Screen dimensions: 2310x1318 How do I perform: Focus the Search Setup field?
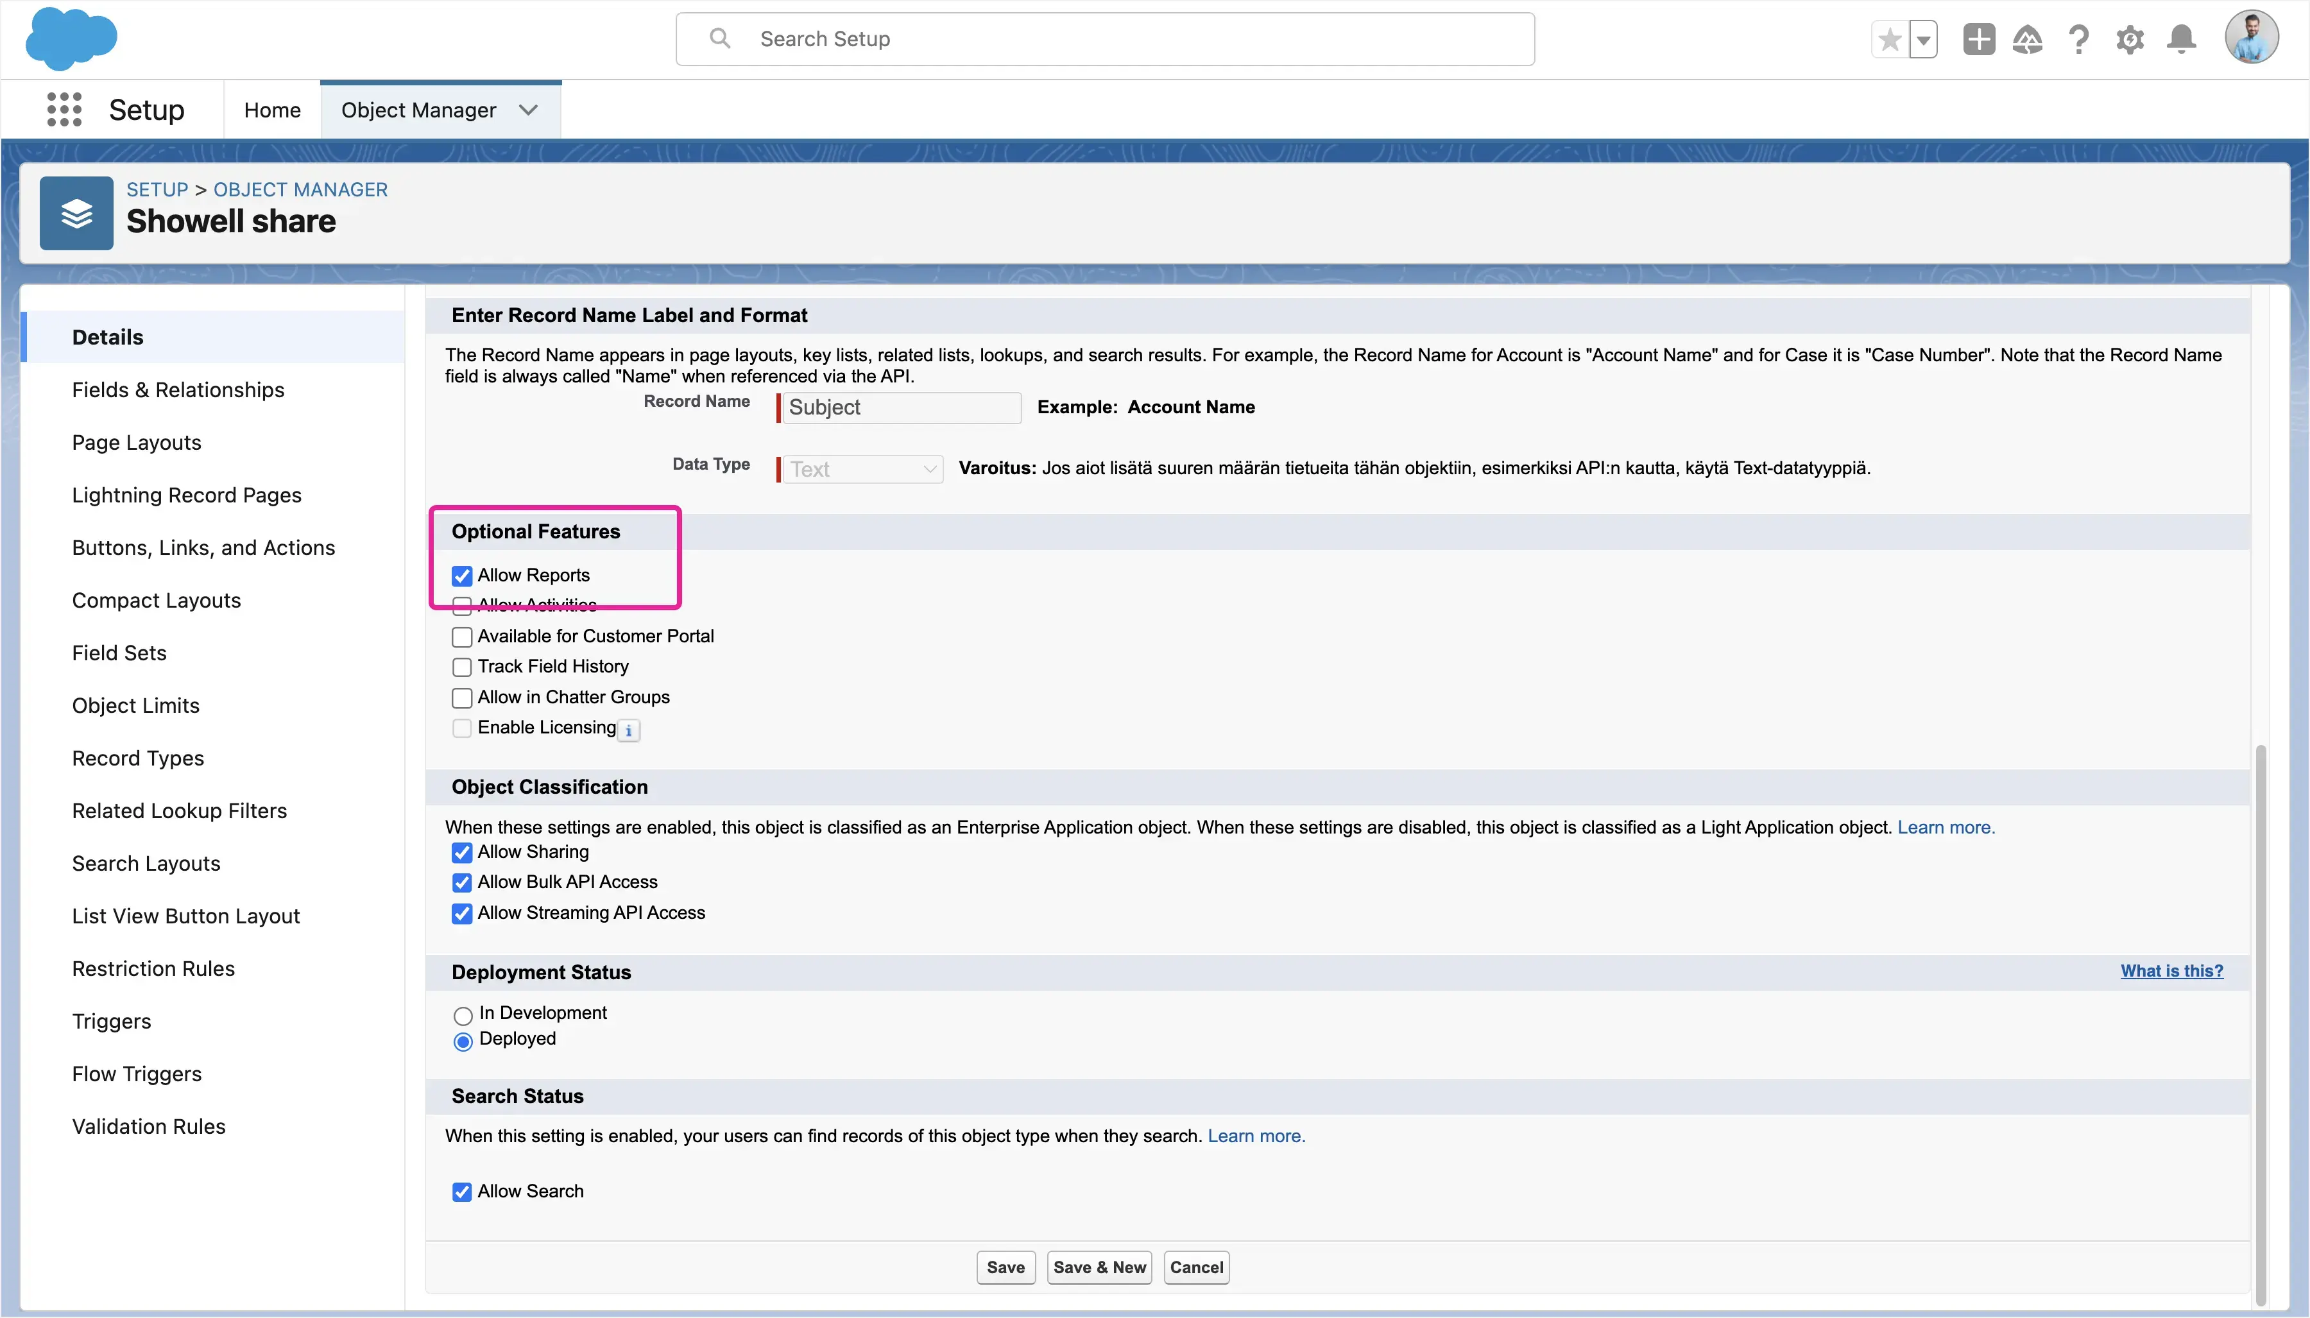(x=1105, y=39)
